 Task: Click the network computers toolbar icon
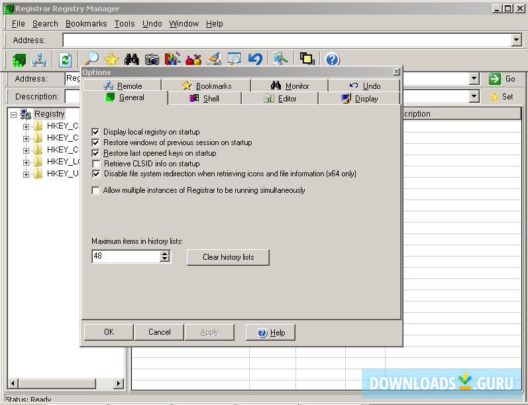pos(39,60)
